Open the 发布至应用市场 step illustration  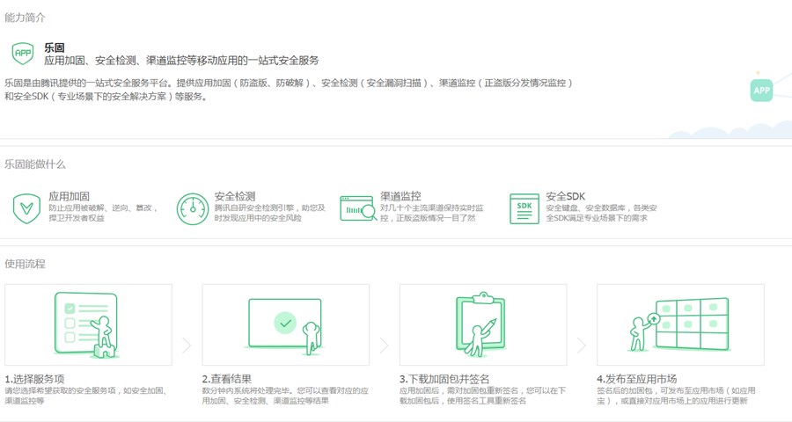click(x=680, y=324)
